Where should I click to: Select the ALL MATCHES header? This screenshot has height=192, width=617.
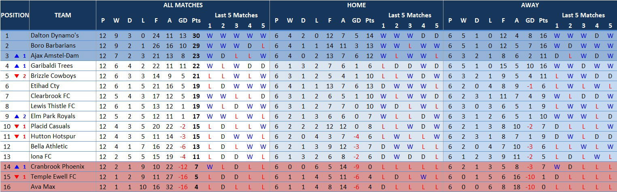click(183, 5)
